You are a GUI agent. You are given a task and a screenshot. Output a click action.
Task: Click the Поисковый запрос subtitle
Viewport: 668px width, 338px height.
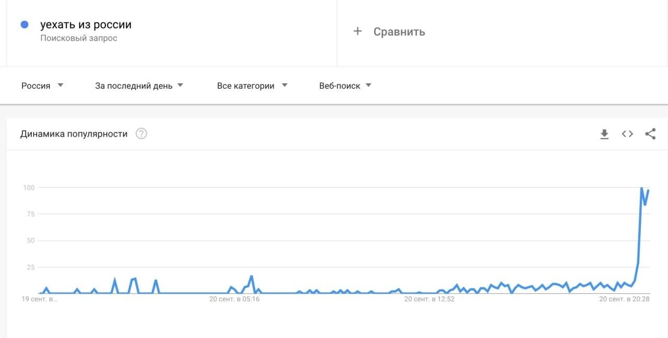pyautogui.click(x=79, y=38)
